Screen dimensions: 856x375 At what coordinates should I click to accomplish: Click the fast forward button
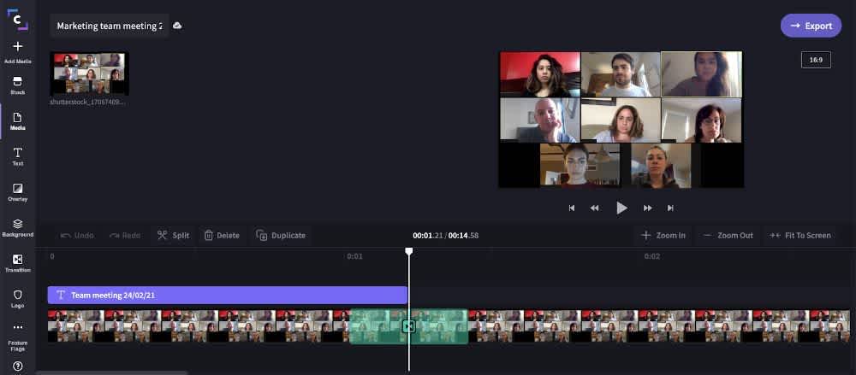pos(647,208)
